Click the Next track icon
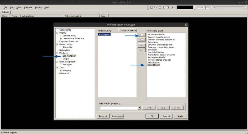This screenshot has height=134, width=248. 168,7
